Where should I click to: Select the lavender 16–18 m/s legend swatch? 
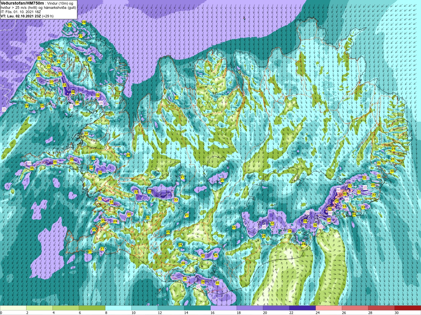[x=224, y=308]
